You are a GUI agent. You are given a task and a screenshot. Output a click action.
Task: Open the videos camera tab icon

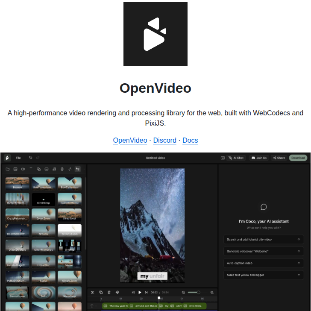point(23,169)
